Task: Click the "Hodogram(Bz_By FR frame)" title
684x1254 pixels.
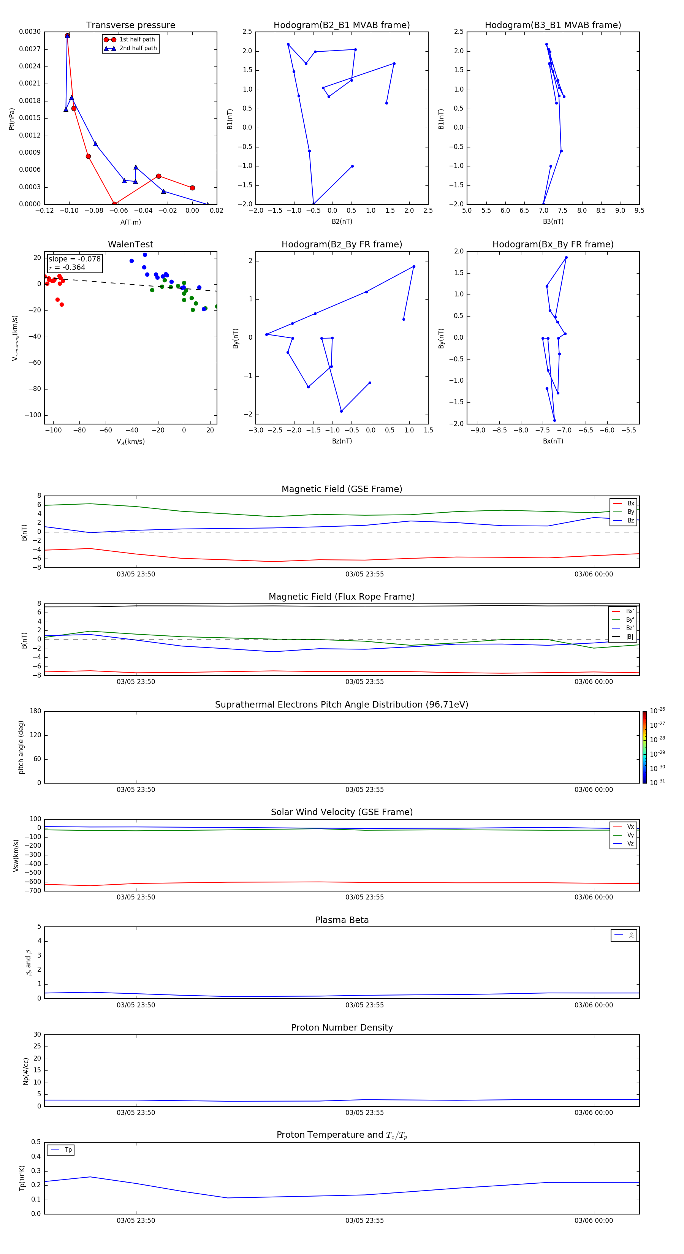Action: (342, 244)
